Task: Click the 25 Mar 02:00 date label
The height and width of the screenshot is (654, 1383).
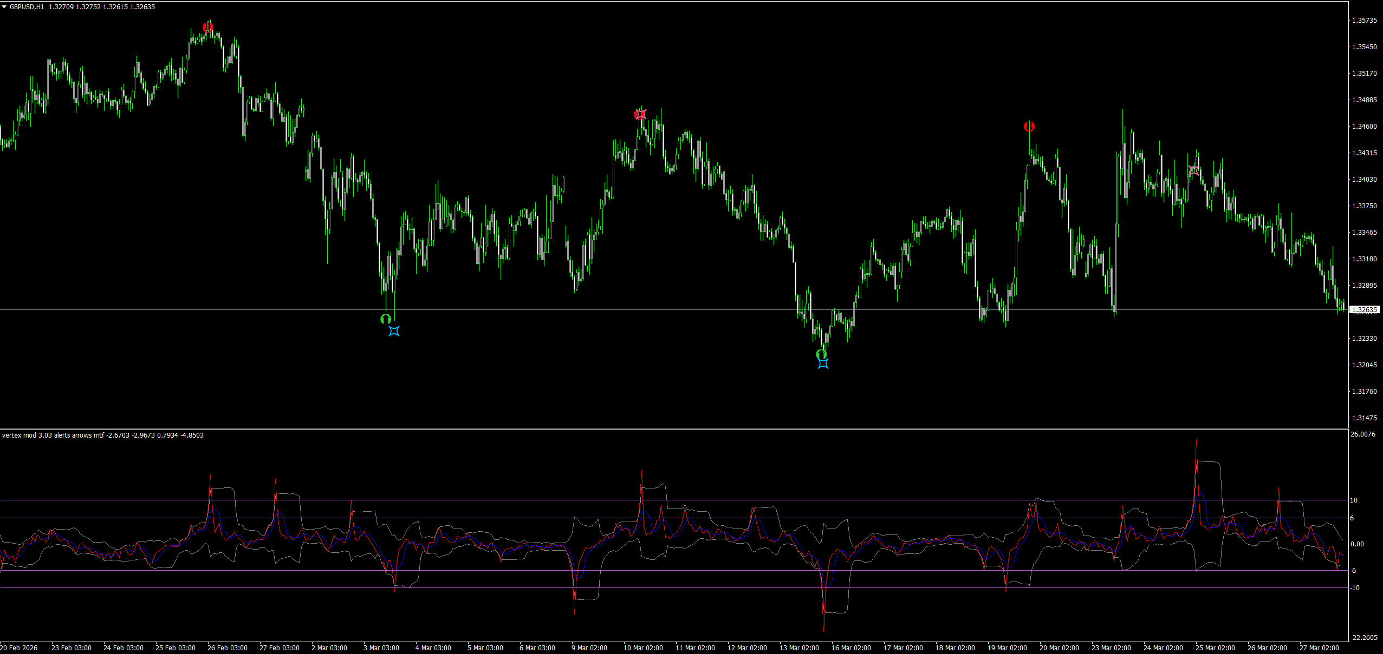Action: [1215, 648]
